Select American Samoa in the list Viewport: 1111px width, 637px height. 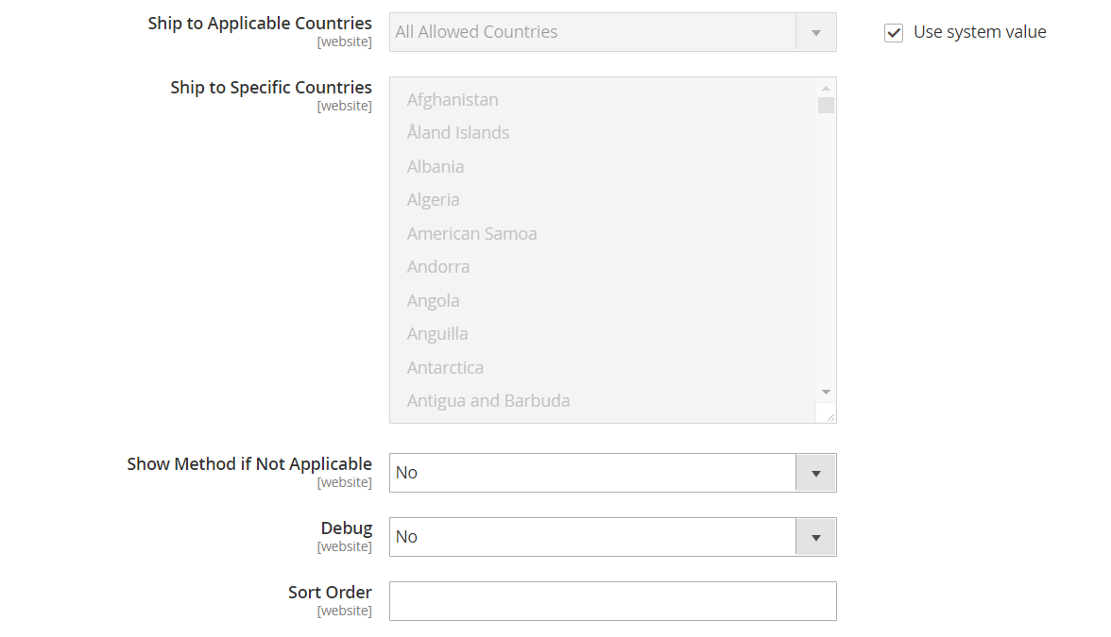tap(471, 234)
